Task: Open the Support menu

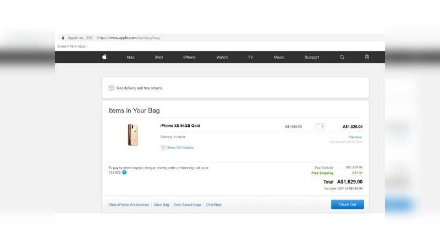Action: tap(312, 57)
